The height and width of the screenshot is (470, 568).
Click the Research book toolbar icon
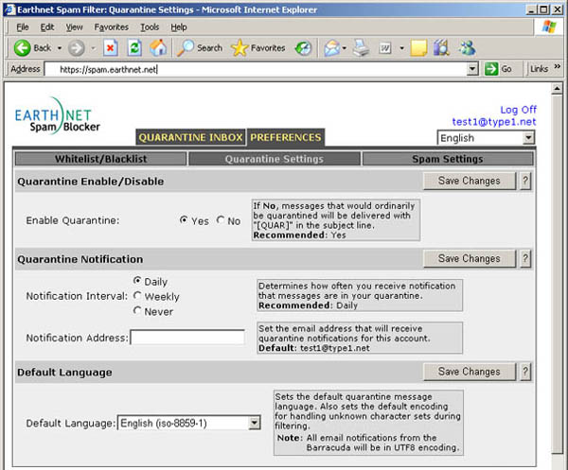click(x=441, y=48)
